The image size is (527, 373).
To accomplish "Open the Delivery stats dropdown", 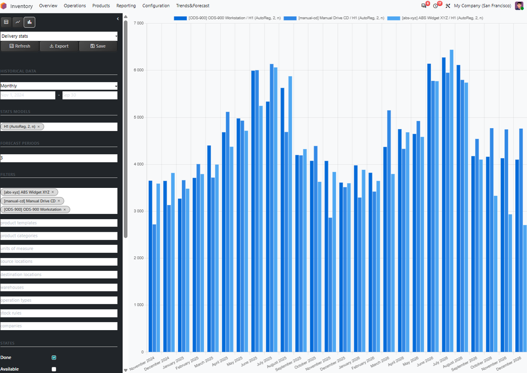I will point(59,36).
